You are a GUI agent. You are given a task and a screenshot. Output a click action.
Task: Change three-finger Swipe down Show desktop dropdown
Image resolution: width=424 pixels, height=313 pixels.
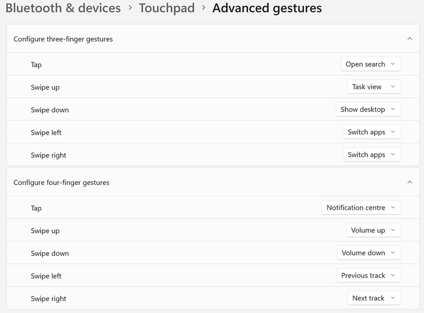[x=368, y=109]
